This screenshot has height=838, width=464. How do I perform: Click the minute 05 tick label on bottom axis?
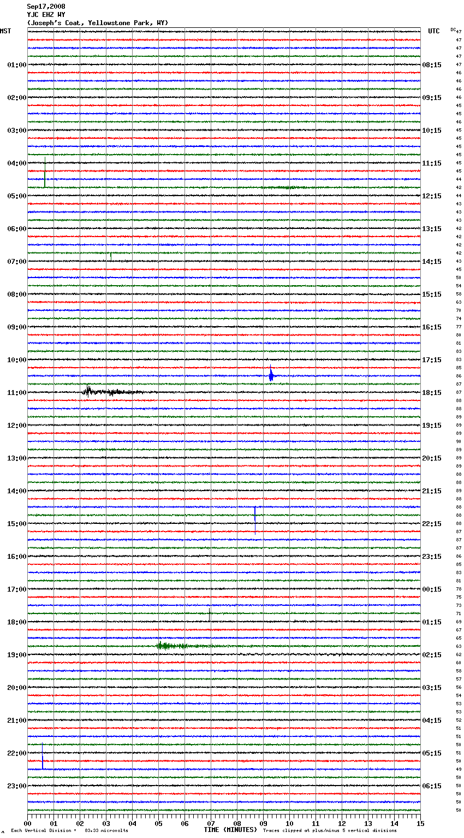[x=158, y=823]
